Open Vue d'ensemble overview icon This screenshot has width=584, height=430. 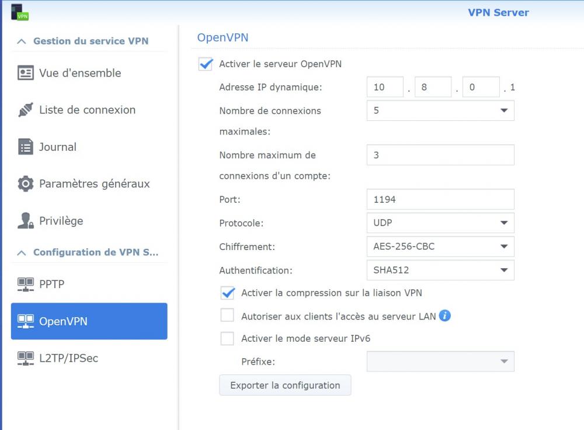pyautogui.click(x=26, y=72)
